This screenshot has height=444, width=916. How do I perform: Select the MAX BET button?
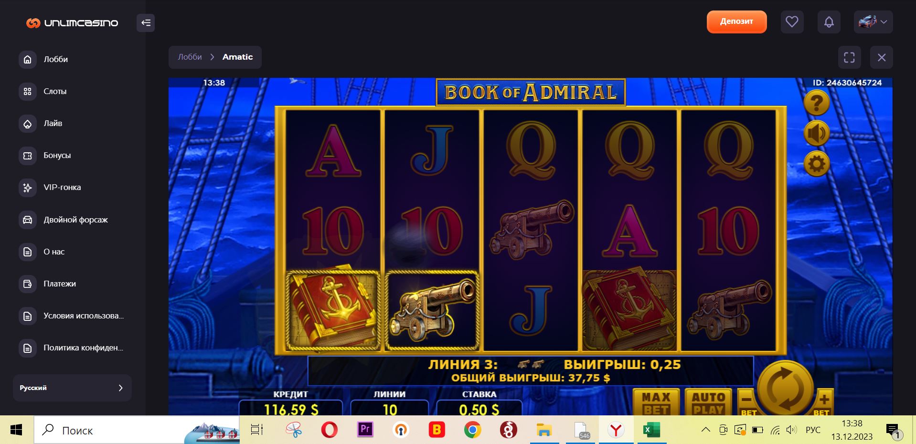[x=656, y=402]
